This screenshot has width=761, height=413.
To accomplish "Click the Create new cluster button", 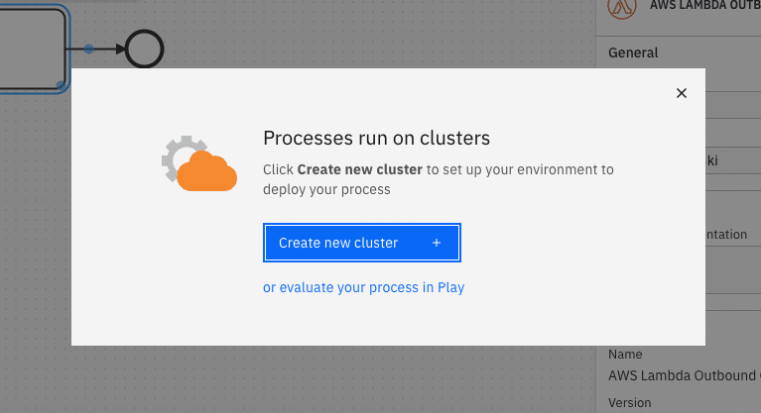I will [x=362, y=243].
